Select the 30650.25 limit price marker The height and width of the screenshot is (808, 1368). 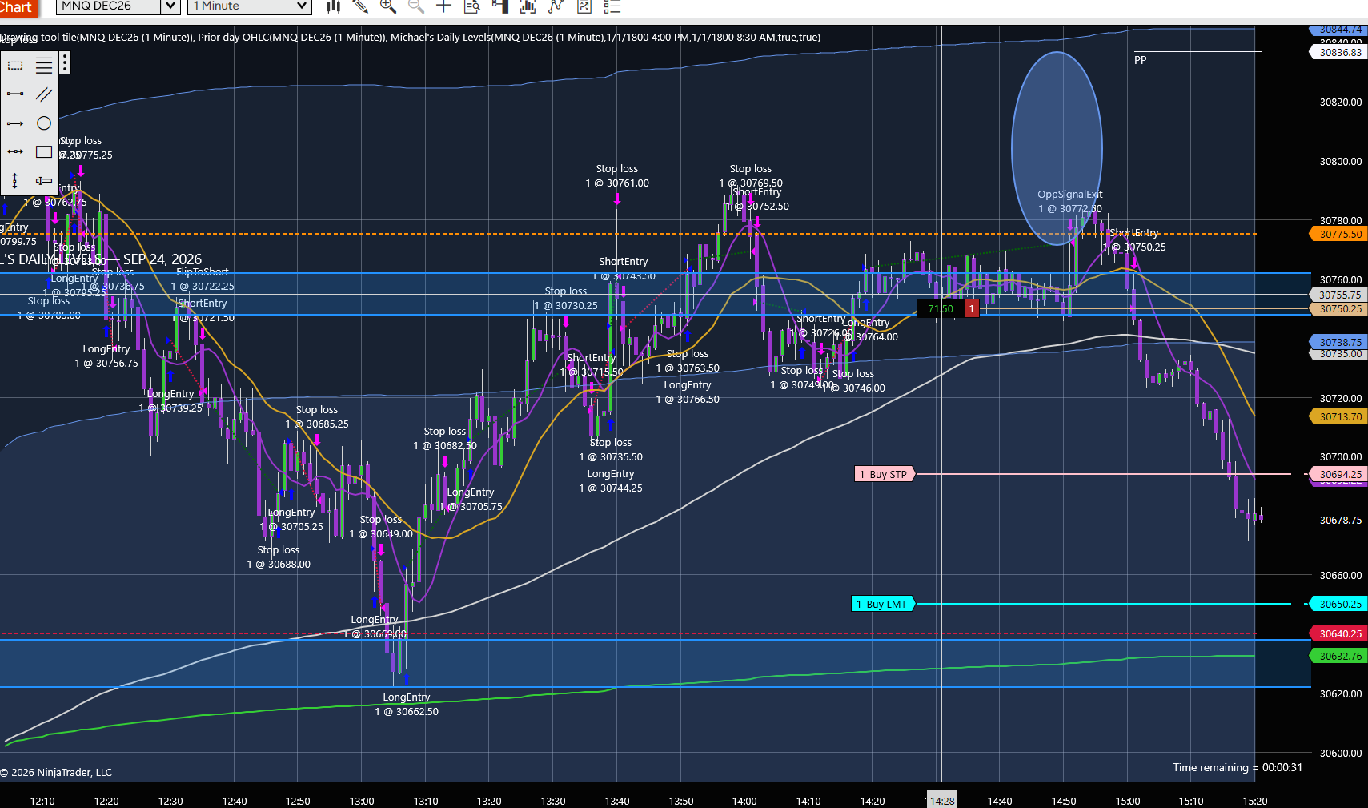point(1338,604)
